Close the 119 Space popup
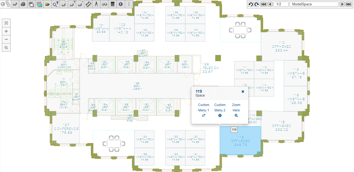 click(243, 92)
